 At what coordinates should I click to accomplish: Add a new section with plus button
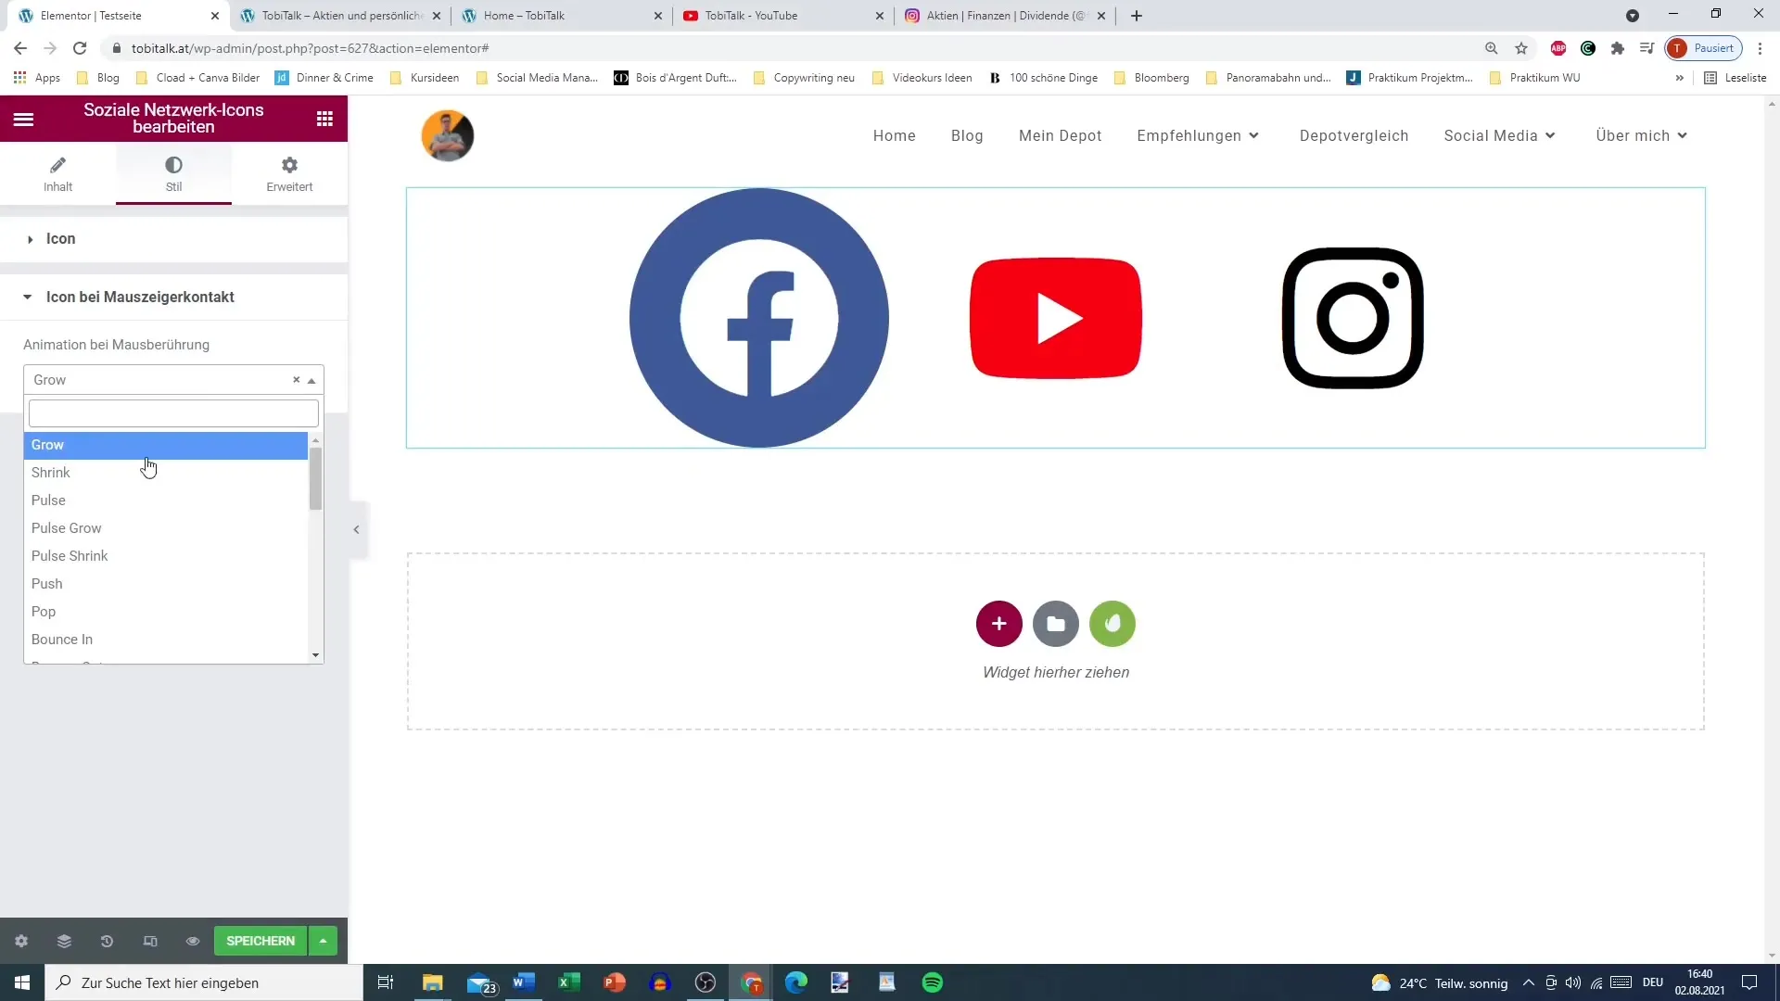[x=999, y=624]
